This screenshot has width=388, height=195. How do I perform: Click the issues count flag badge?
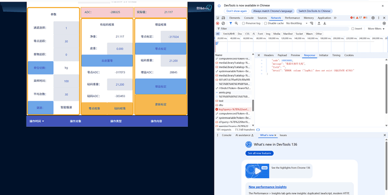(x=365, y=18)
